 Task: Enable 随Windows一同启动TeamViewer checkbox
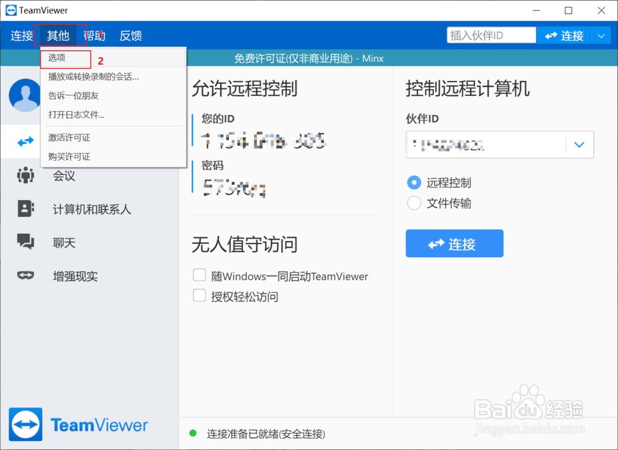(200, 275)
